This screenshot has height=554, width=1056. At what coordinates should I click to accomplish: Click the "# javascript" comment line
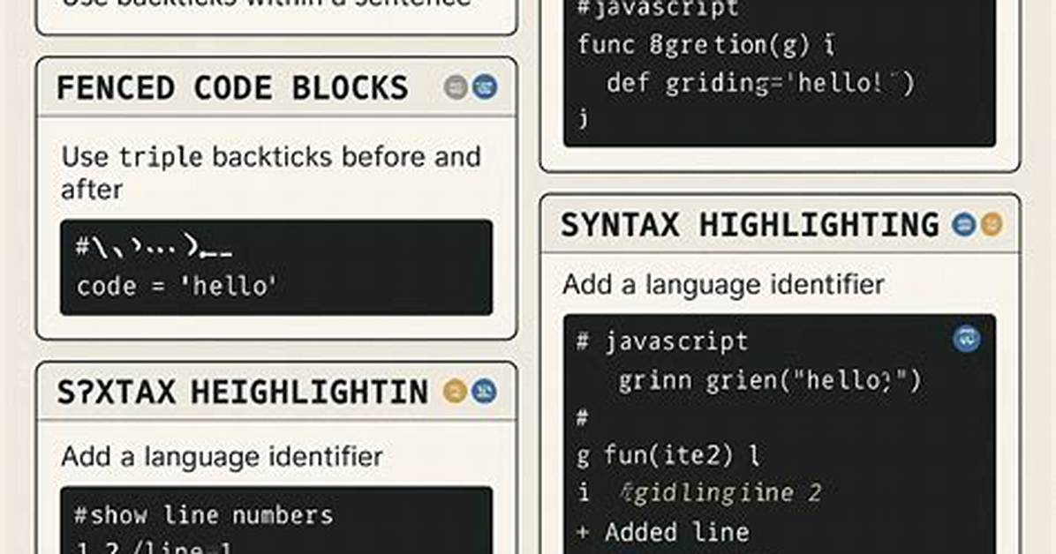point(663,341)
